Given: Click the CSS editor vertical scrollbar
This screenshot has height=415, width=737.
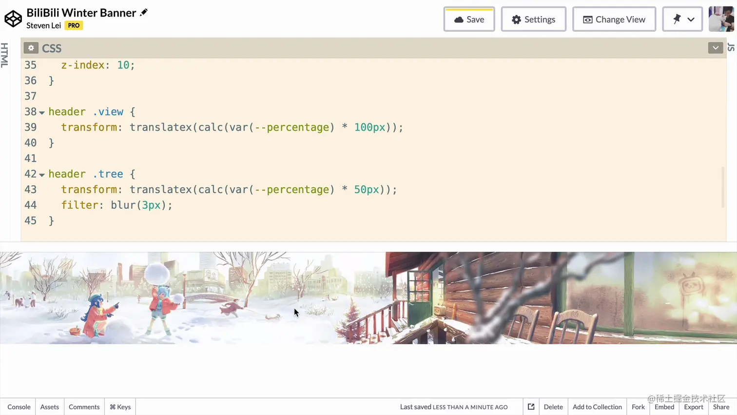Looking at the screenshot, I should (722, 188).
